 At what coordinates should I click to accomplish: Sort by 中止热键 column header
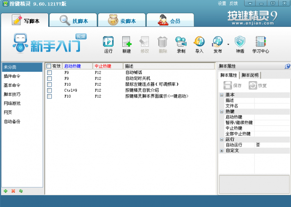pos(108,66)
